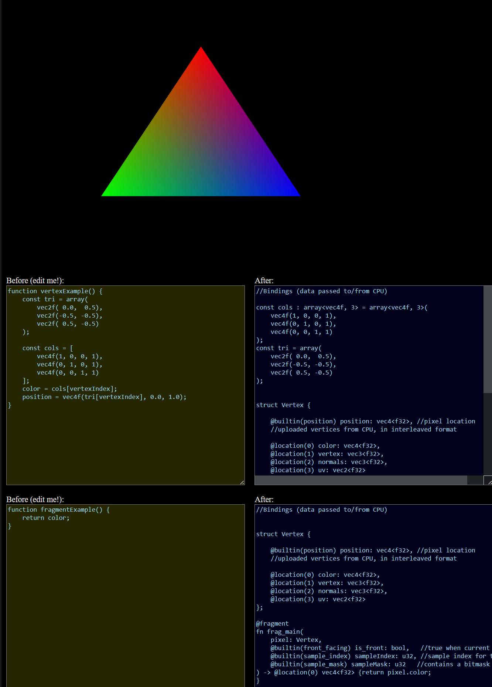Click 'struct Vertex {' in the upper After output
This screenshot has height=687, width=492.
coord(283,405)
